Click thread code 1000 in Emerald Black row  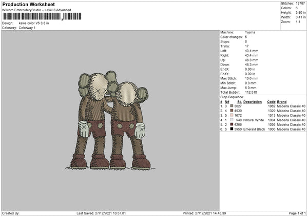pyautogui.click(x=272, y=129)
